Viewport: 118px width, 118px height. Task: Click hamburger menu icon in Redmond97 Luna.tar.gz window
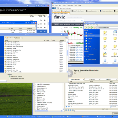[29, 23]
